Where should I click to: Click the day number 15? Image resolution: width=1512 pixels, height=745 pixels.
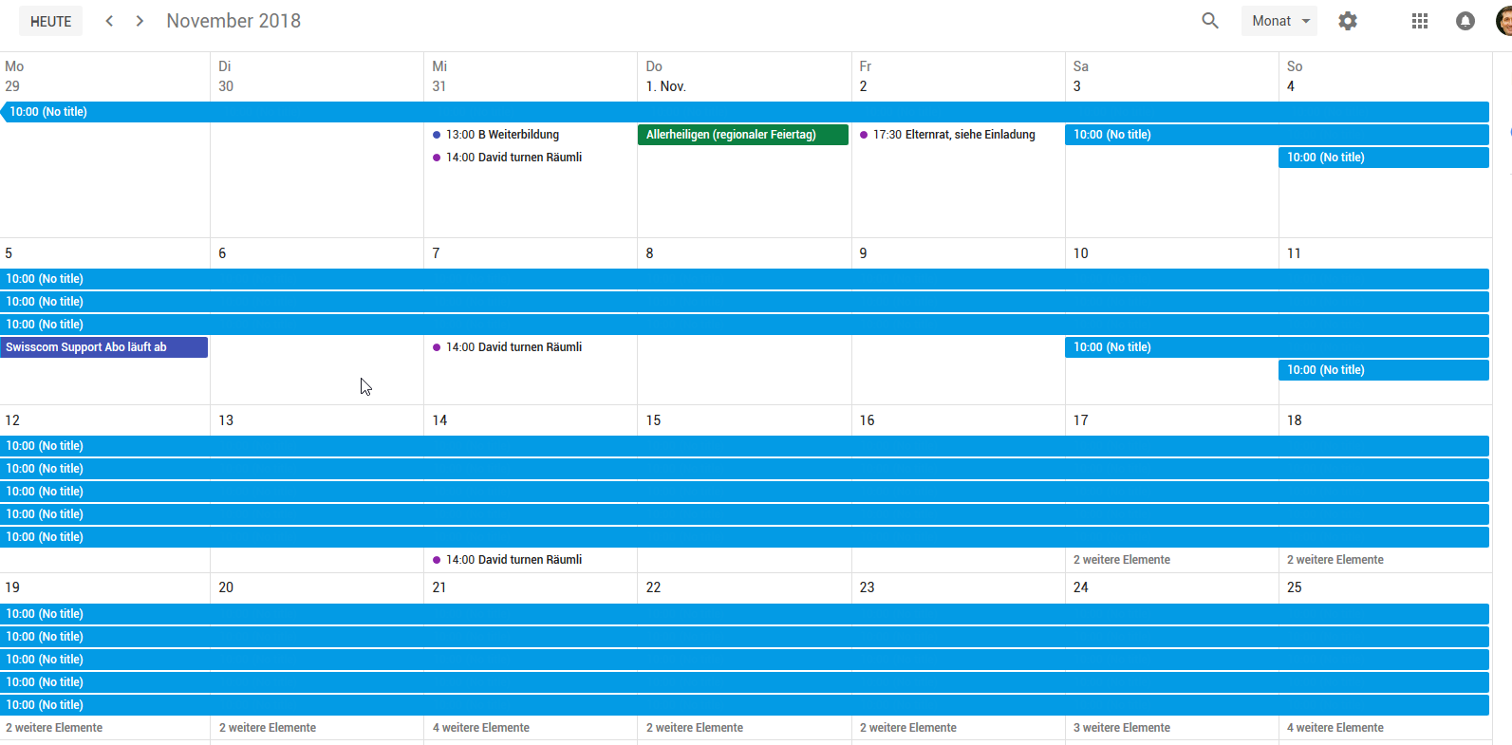click(x=653, y=420)
